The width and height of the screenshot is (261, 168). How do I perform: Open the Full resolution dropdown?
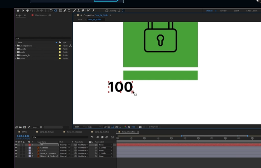click(94, 127)
